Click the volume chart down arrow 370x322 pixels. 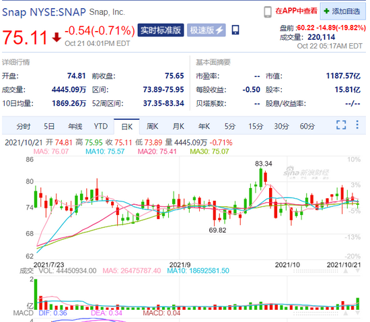click(x=358, y=271)
